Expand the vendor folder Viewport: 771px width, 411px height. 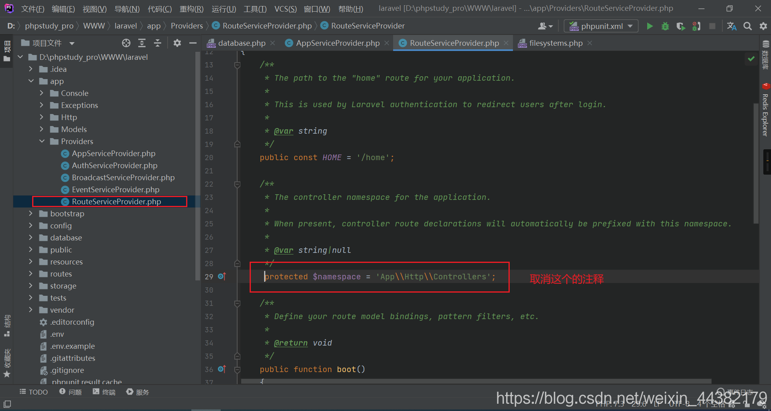point(31,310)
